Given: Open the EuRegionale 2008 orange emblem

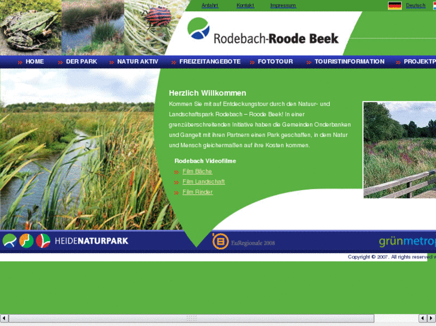Looking at the screenshot, I should coord(221,242).
